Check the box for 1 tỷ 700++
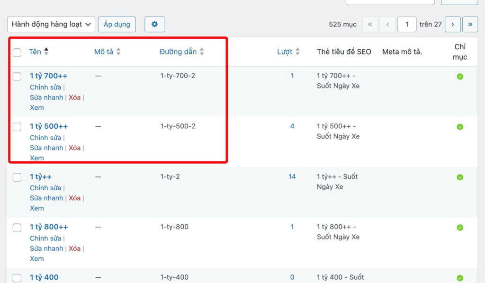The width and height of the screenshot is (485, 283). tap(17, 76)
